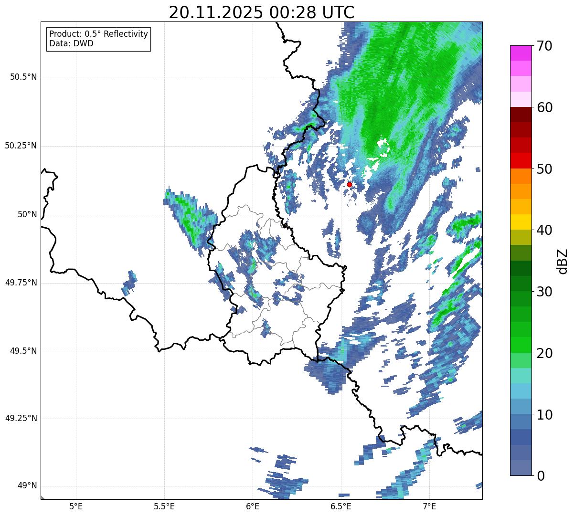Viewport: 574px width, 516px height.
Task: Click the "49.75°N" latitude label
Action: tap(21, 283)
